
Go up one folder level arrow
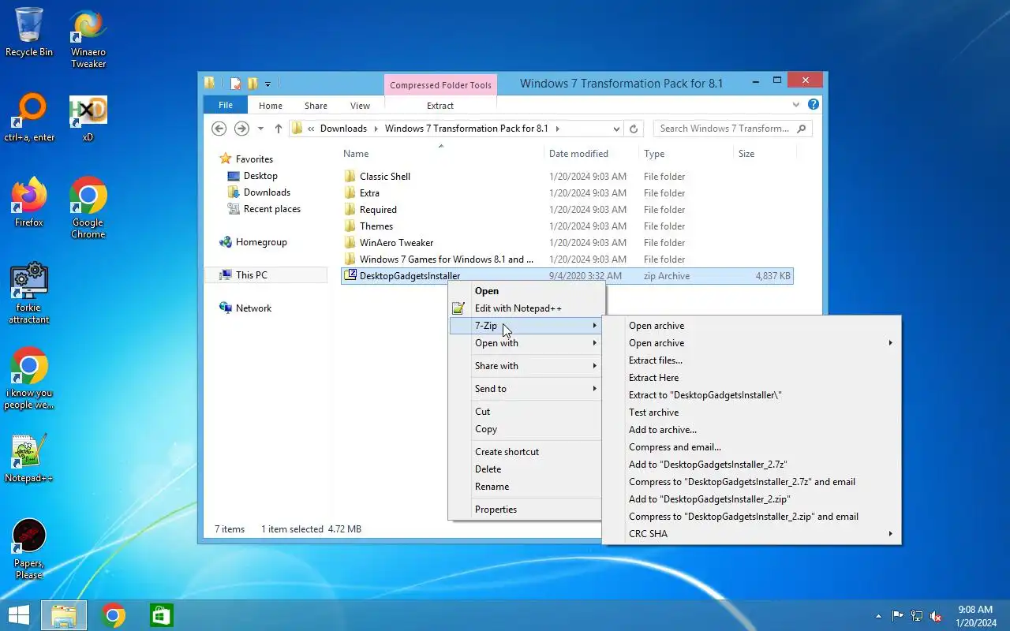[279, 129]
